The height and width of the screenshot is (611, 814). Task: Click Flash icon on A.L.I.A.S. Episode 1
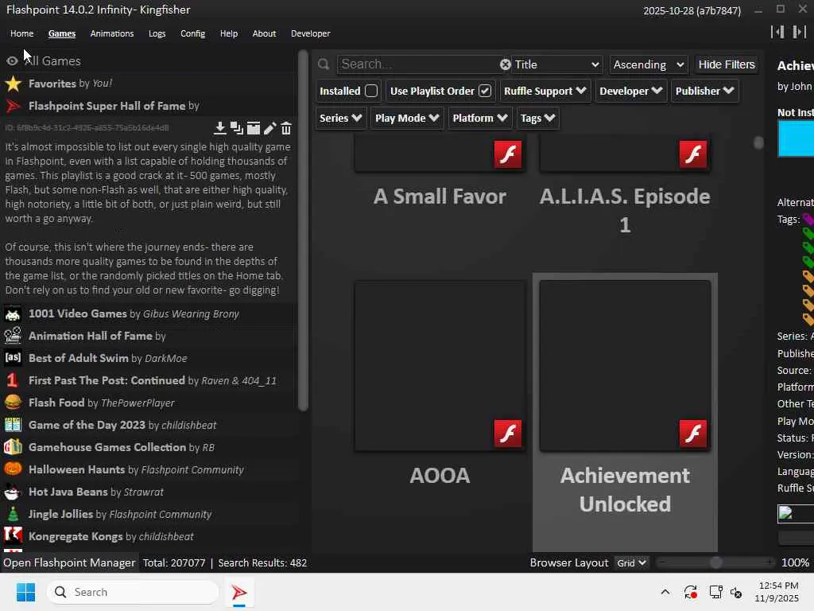point(693,154)
